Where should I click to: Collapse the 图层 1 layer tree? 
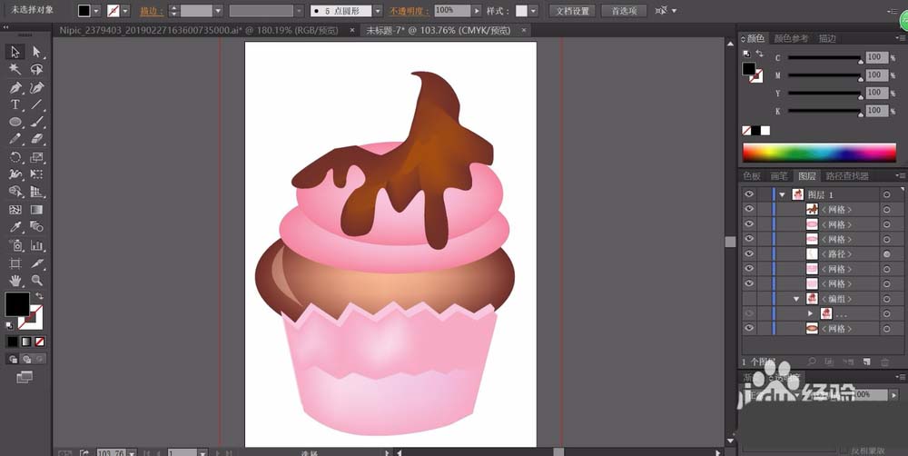783,194
